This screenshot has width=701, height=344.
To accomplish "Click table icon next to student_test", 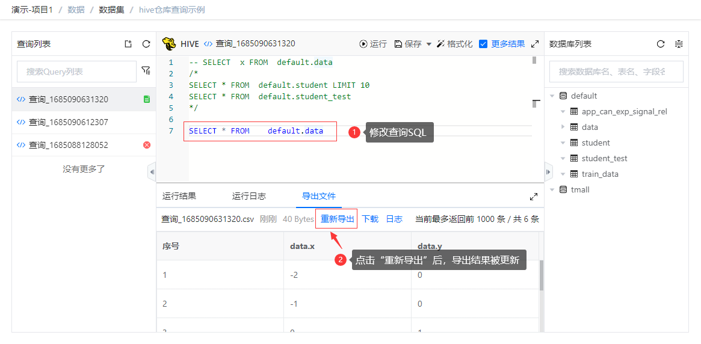I will pos(574,158).
